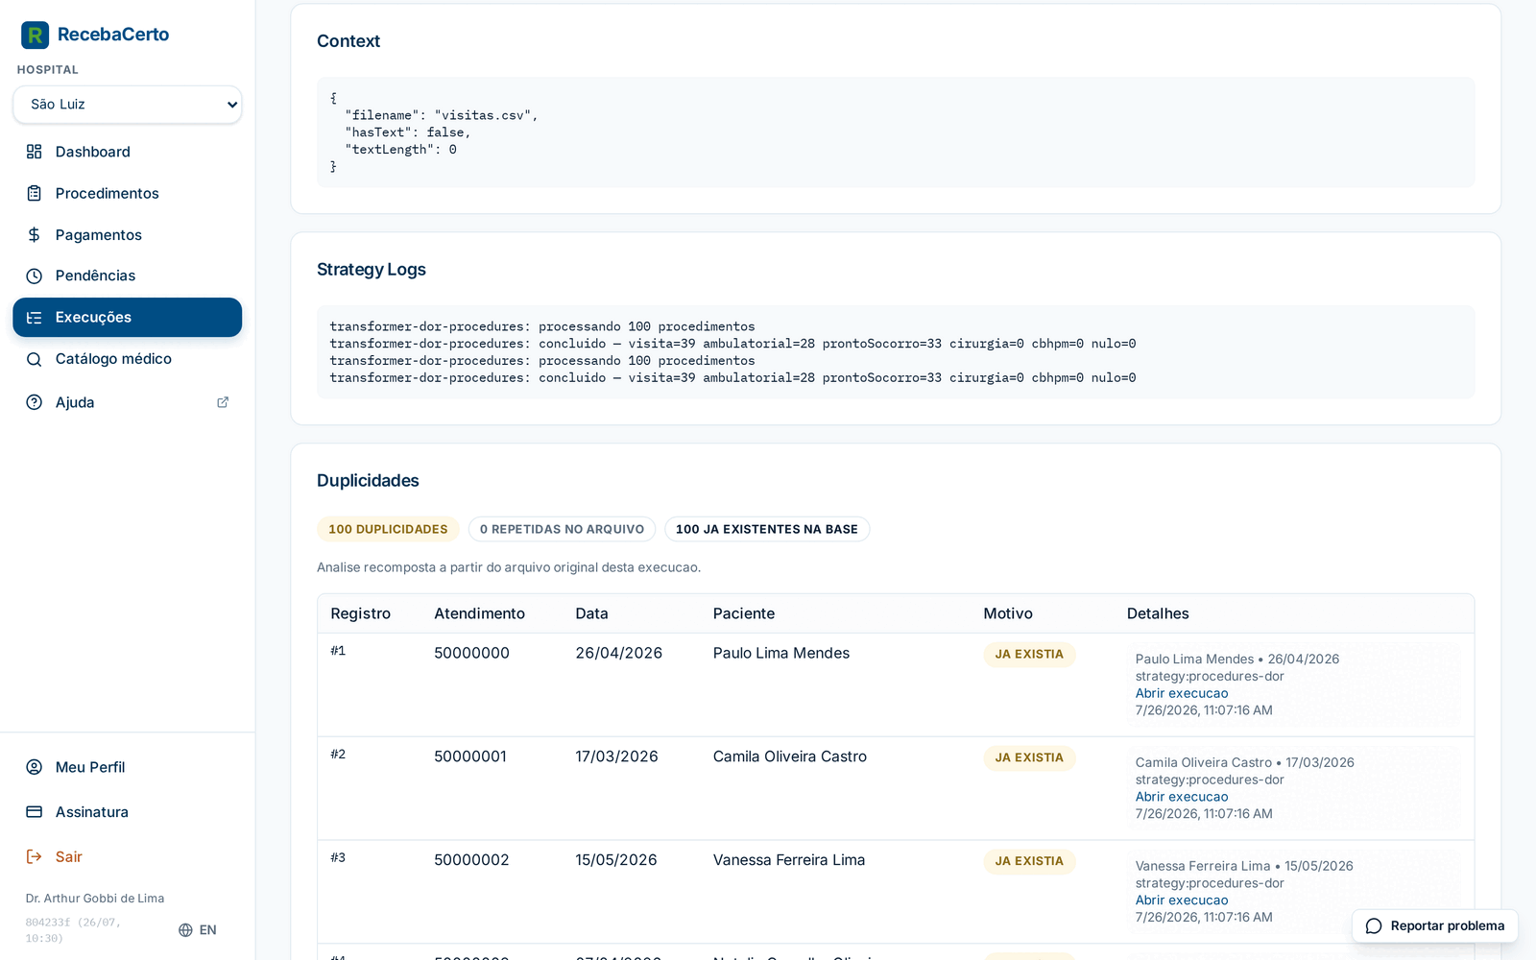Click the Assinatura card icon
The image size is (1536, 960).
tap(35, 812)
